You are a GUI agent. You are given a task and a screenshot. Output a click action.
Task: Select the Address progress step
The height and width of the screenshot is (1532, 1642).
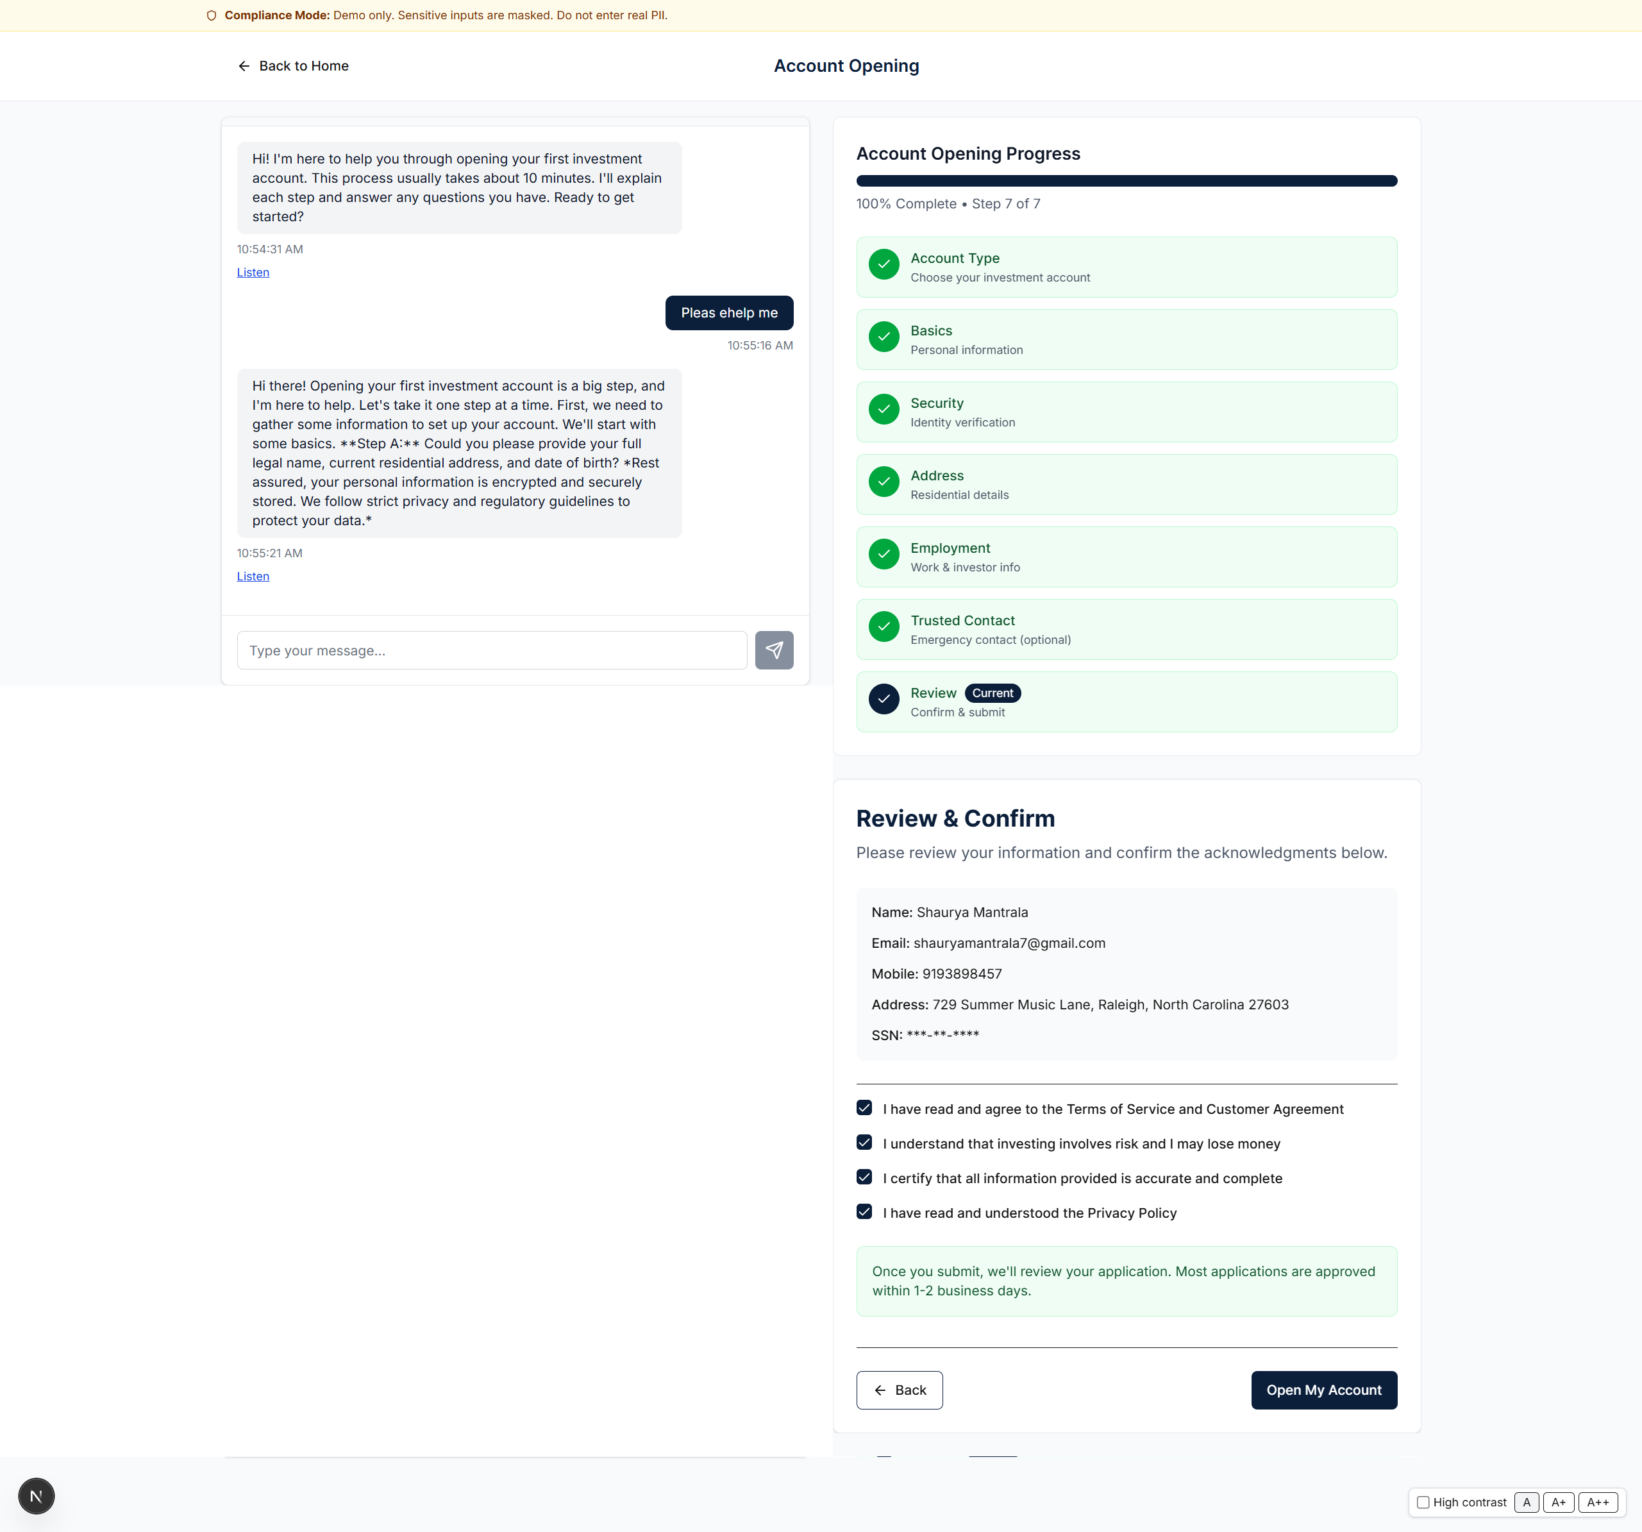(1126, 484)
